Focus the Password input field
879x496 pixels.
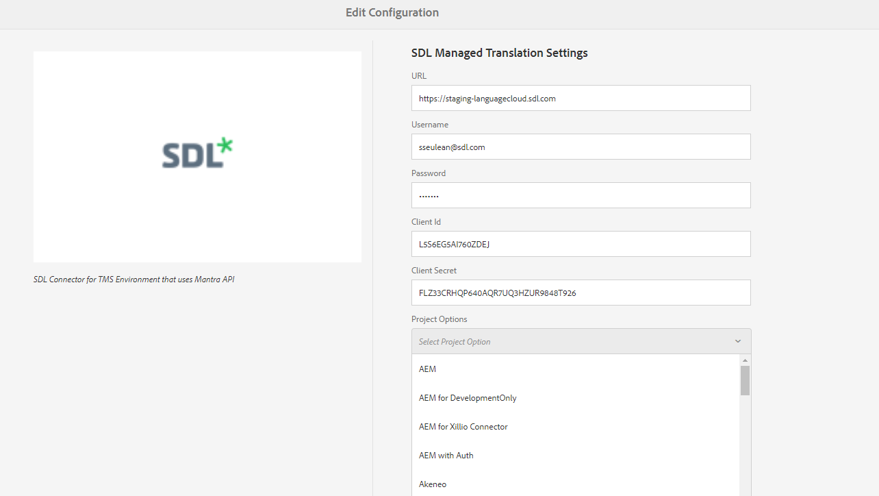pyautogui.click(x=581, y=195)
